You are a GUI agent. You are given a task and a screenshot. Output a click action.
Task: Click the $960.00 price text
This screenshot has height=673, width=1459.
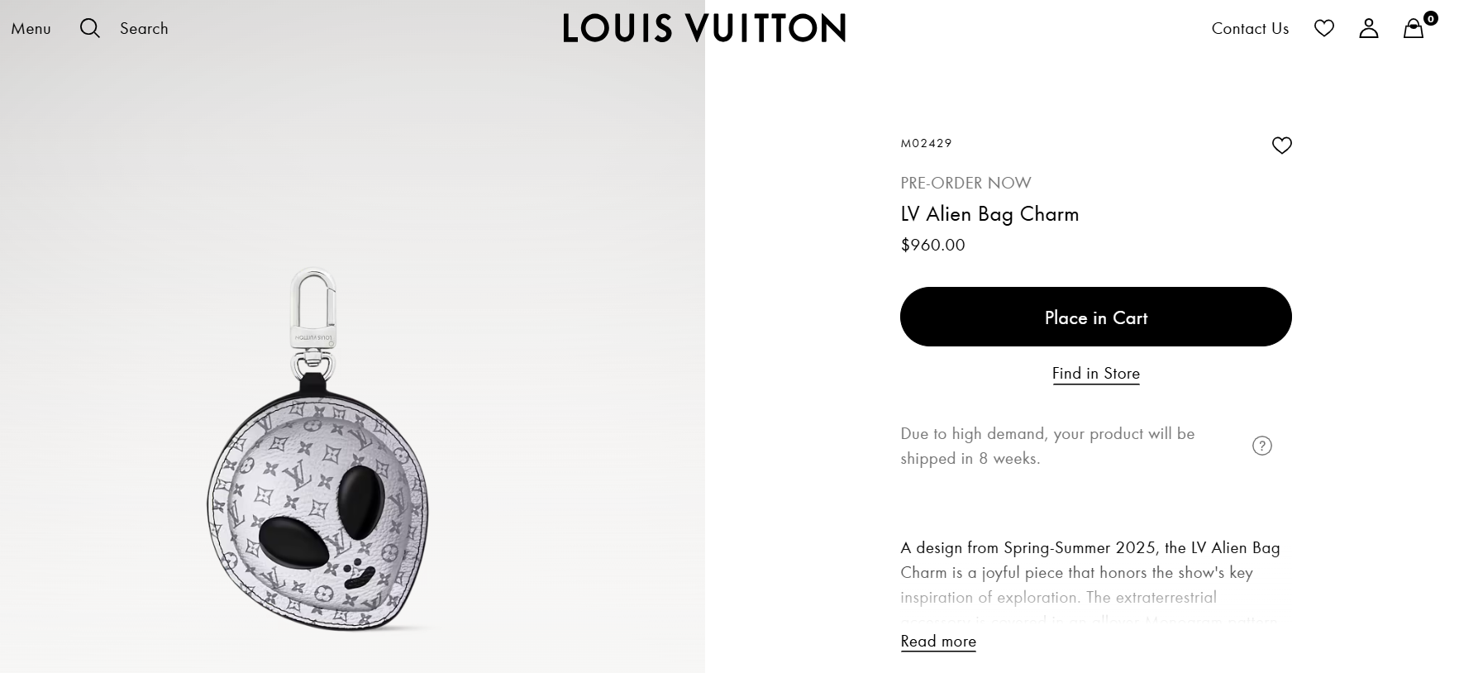pos(932,245)
